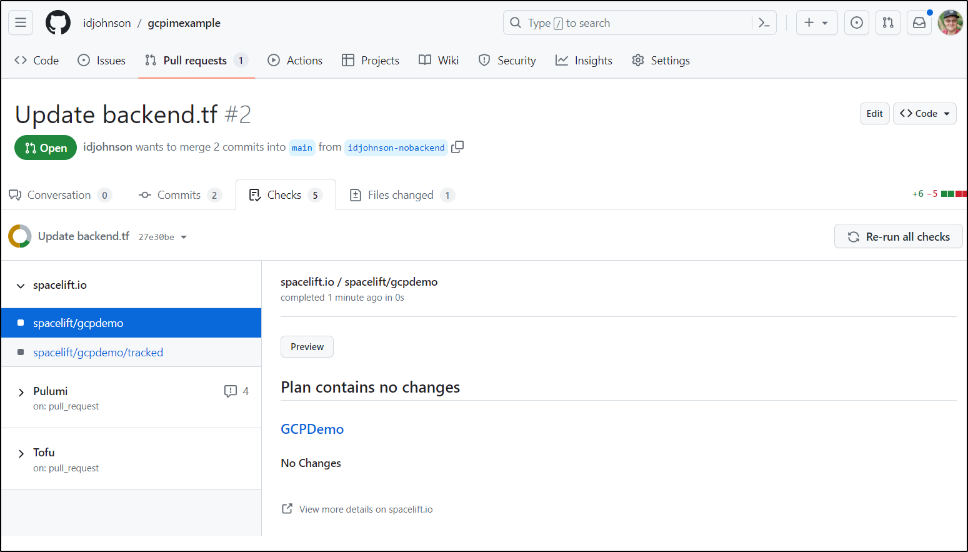Click the Preview button

pos(307,347)
